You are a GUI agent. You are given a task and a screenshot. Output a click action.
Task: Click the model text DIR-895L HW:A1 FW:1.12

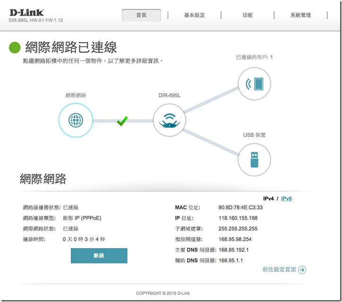coord(36,20)
